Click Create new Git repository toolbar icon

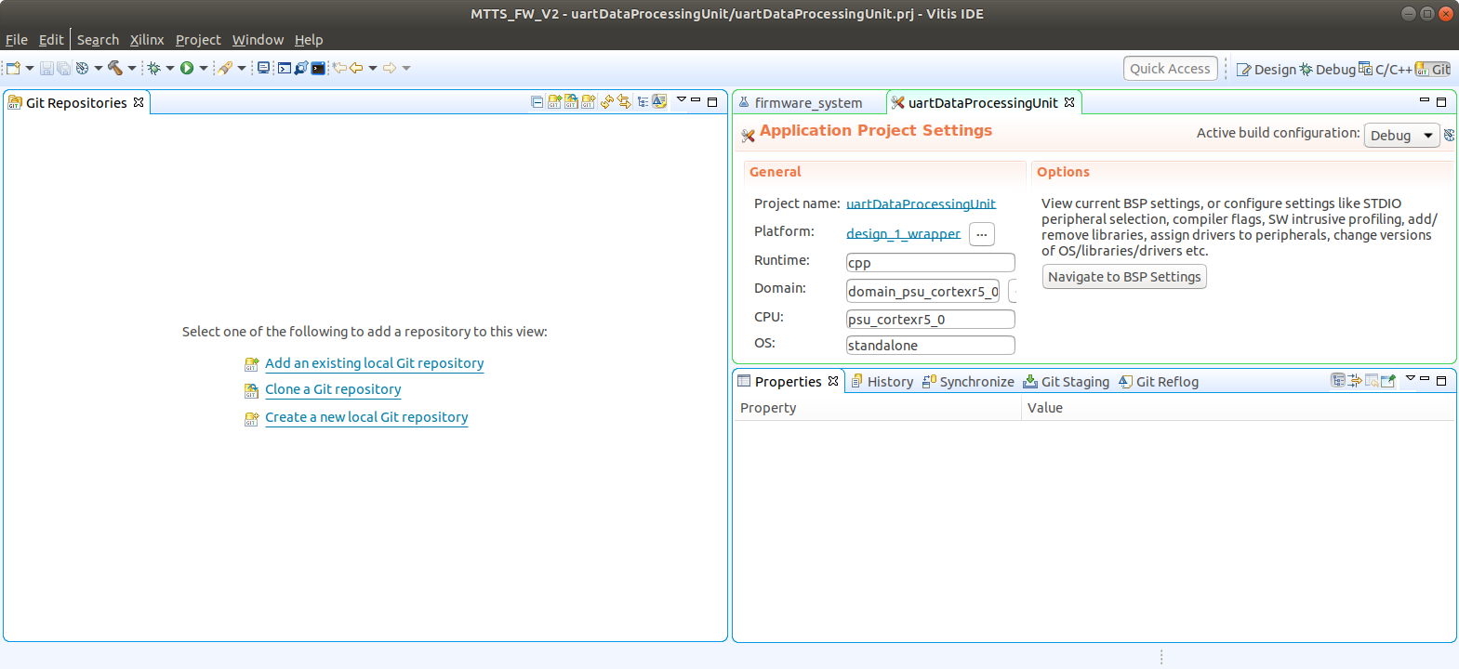pyautogui.click(x=588, y=102)
